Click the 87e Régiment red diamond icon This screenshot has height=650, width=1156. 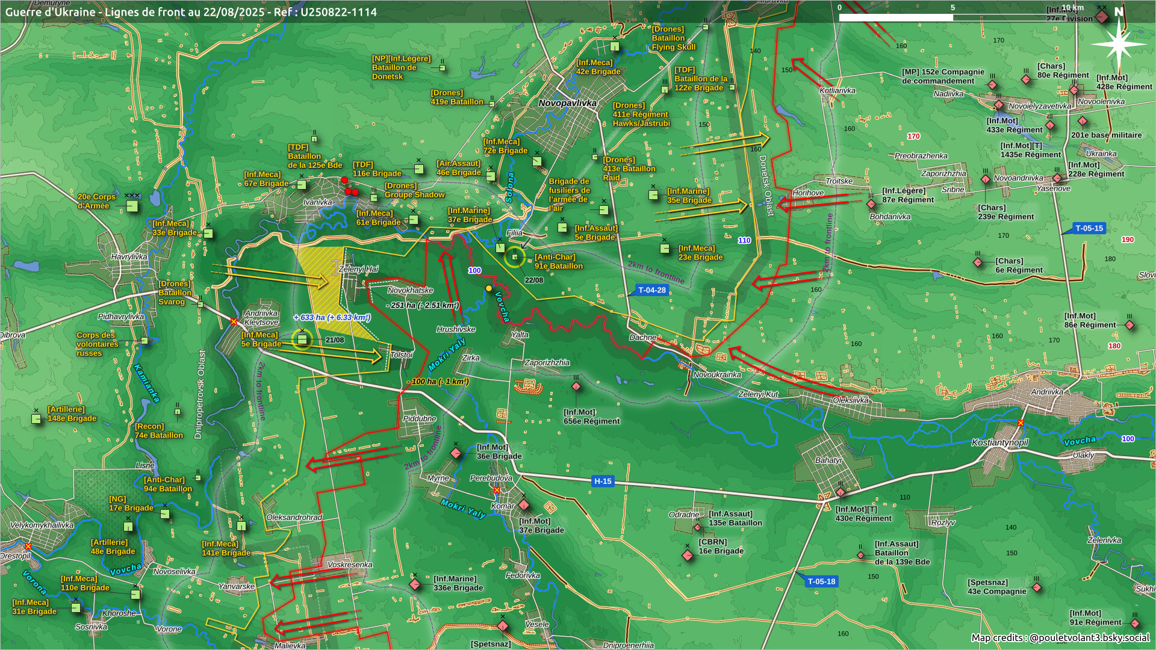point(871,204)
